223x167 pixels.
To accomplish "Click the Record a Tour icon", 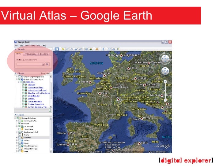I will click(81, 49).
